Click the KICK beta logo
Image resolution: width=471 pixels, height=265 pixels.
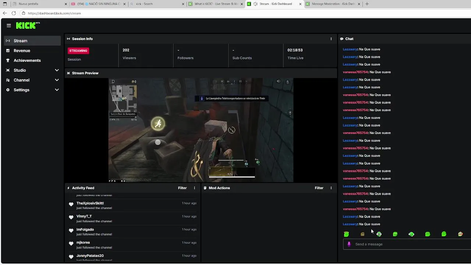28,25
